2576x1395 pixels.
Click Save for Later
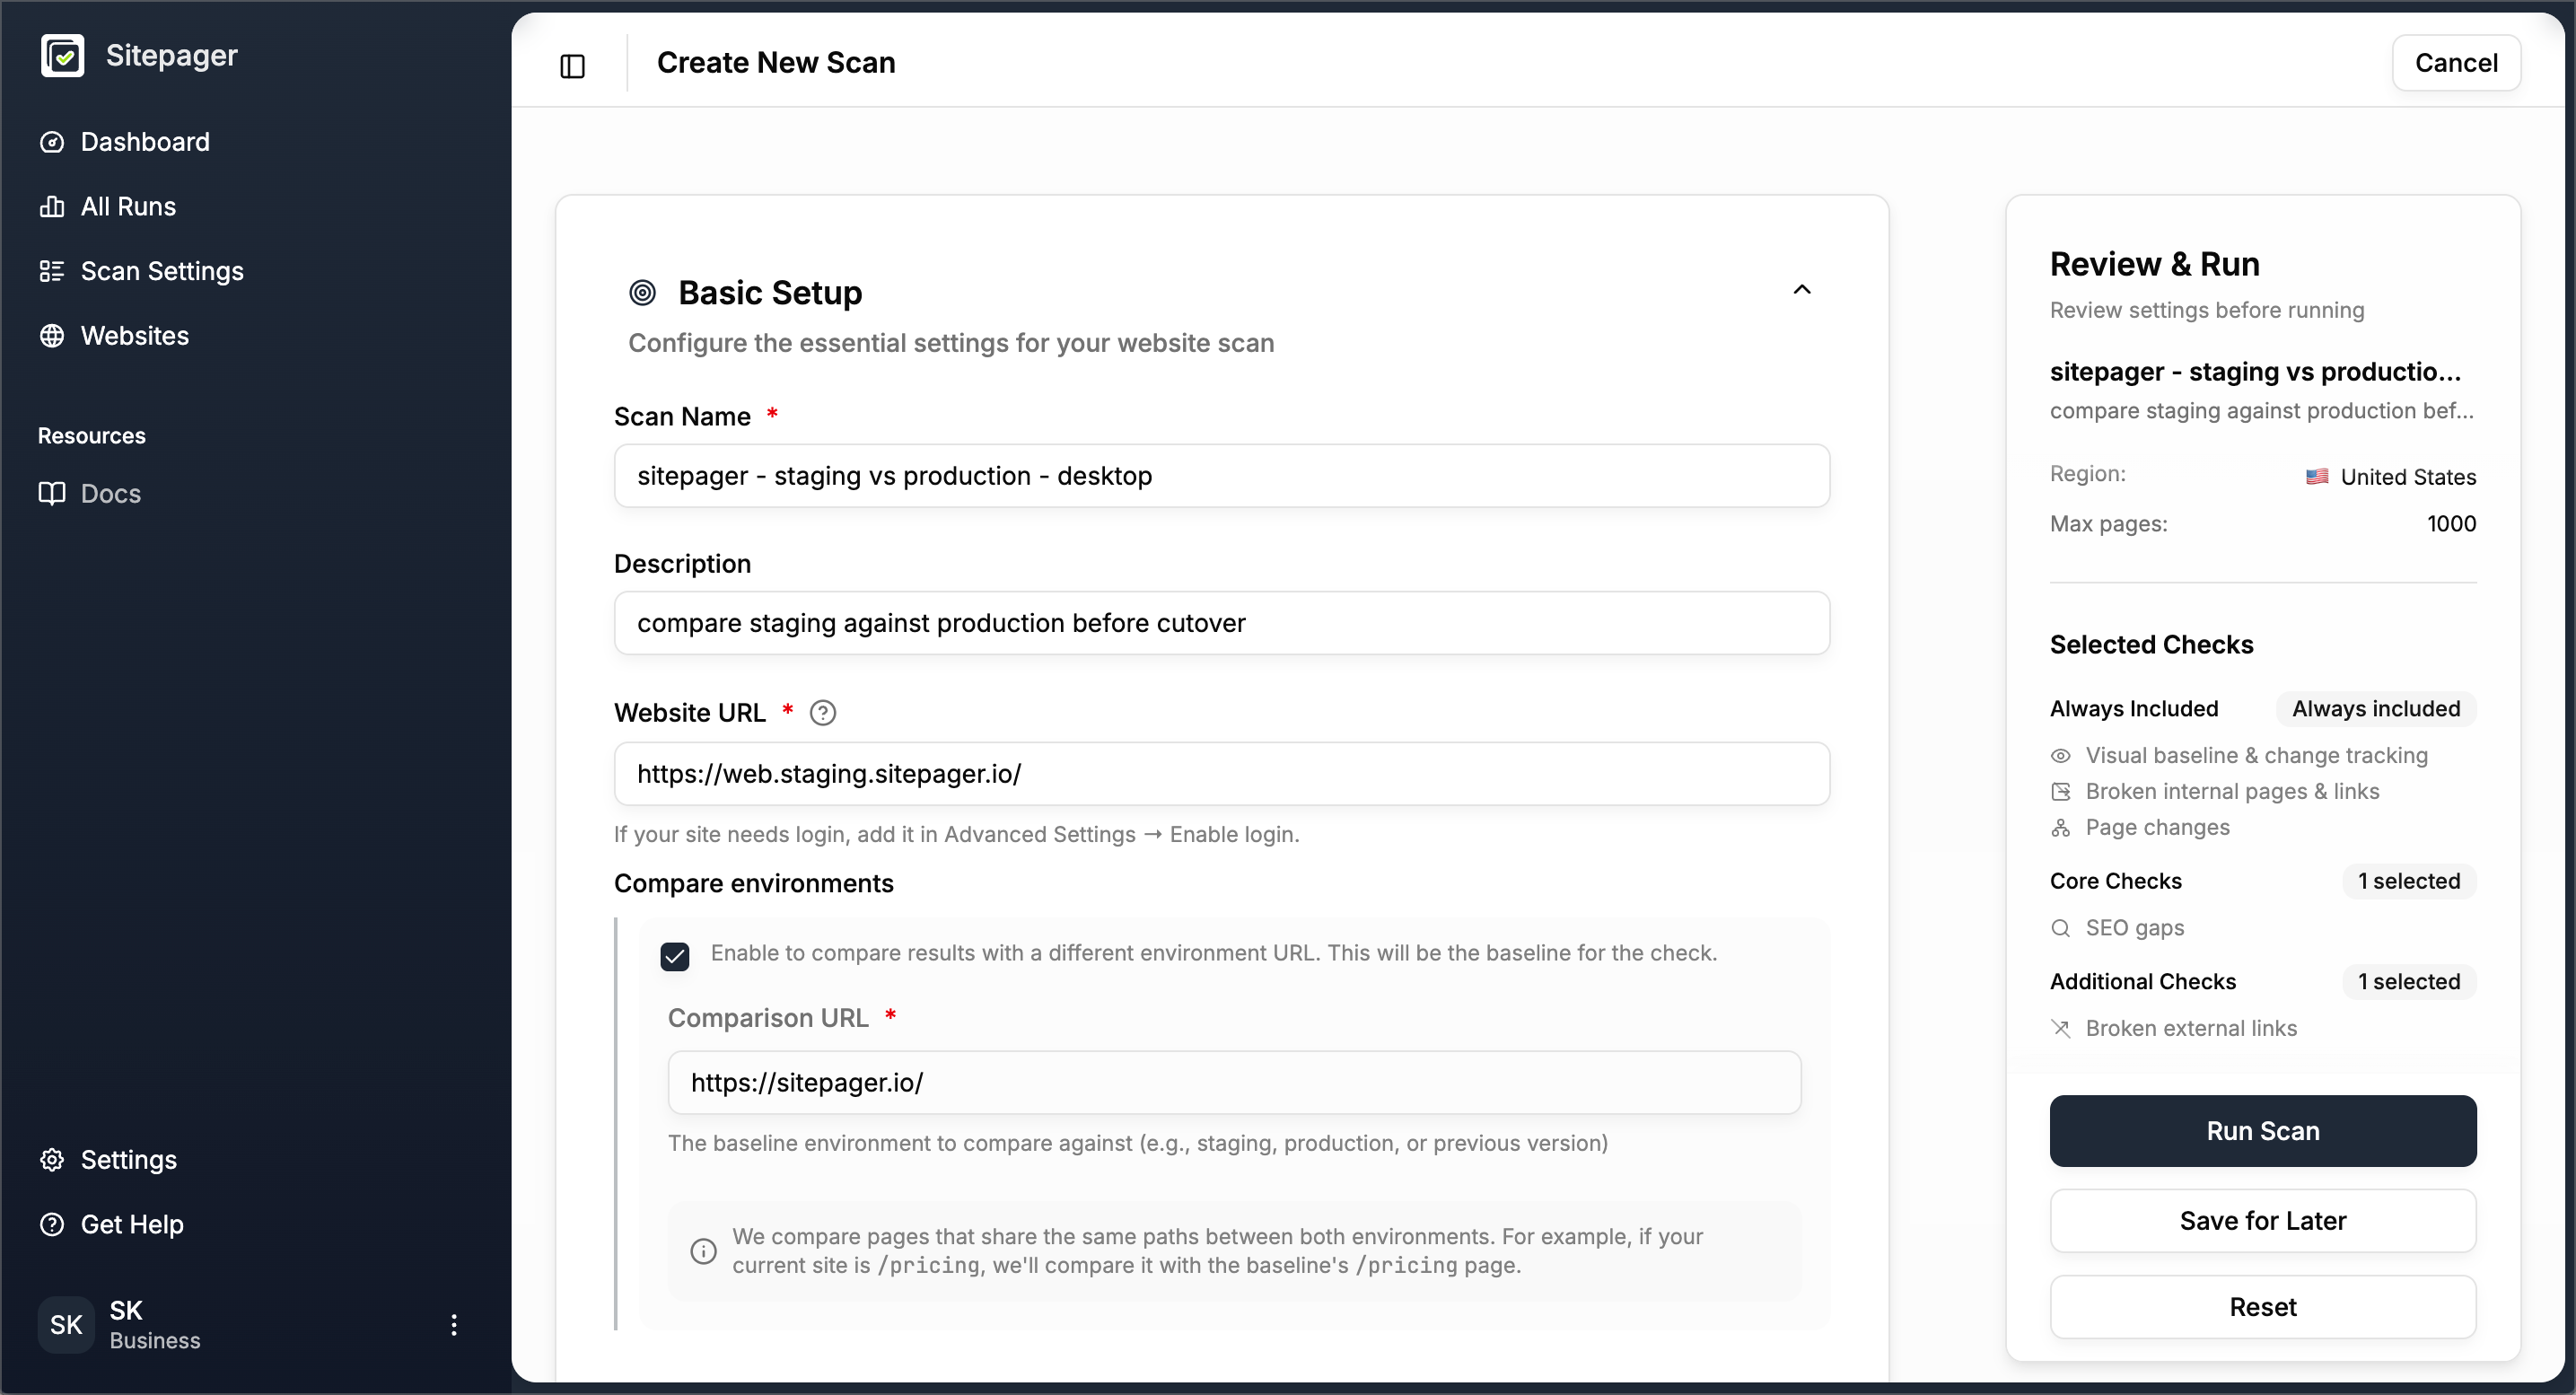tap(2263, 1220)
